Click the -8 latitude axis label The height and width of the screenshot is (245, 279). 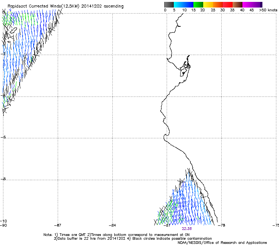(x=3, y=179)
